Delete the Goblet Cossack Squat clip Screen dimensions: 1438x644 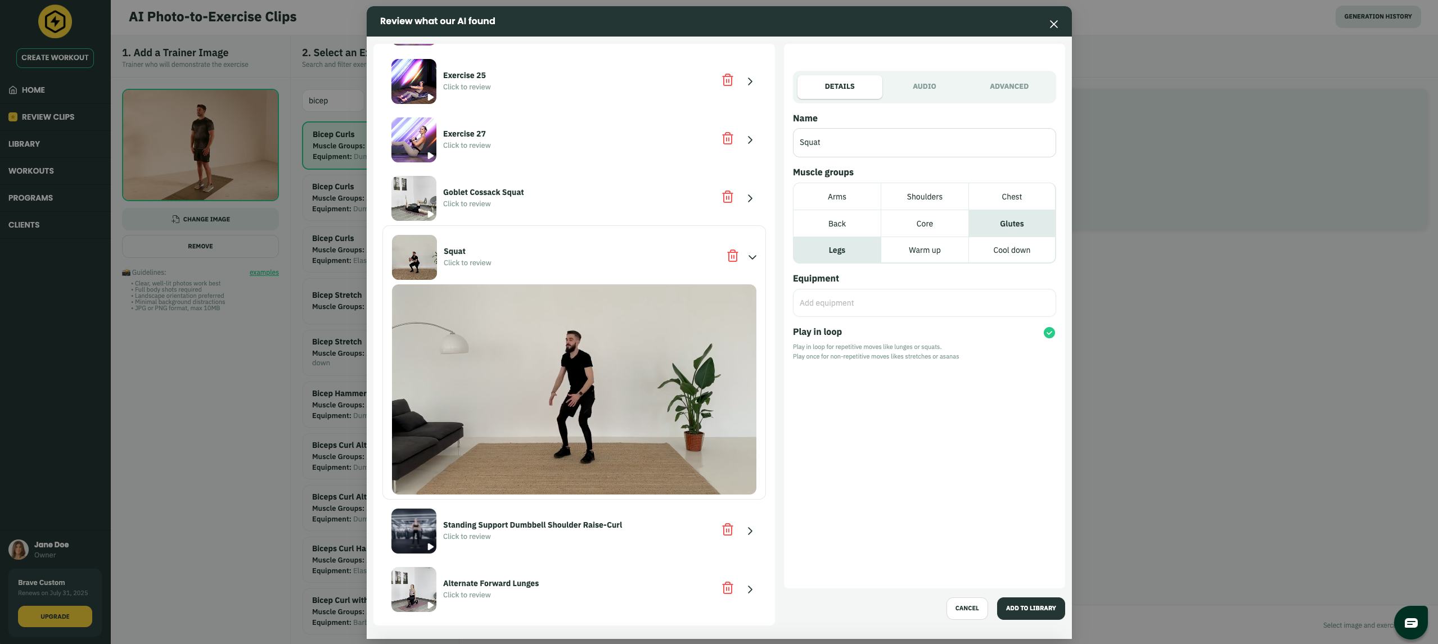(x=727, y=197)
